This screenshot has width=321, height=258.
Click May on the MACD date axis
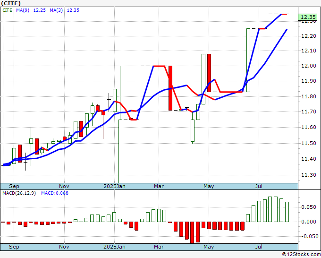[209, 247]
